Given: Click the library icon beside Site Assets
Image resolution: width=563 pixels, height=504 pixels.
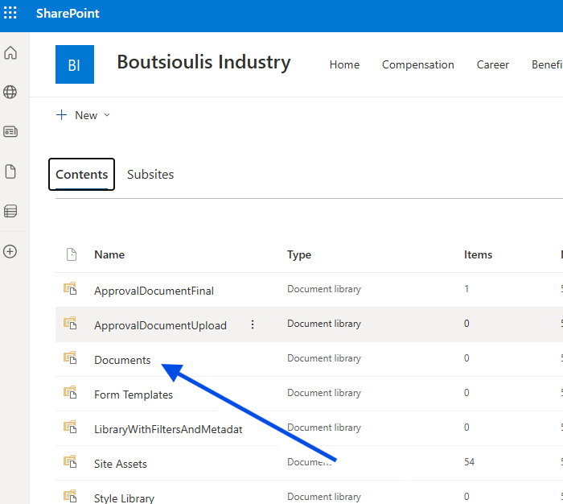Looking at the screenshot, I should (70, 463).
